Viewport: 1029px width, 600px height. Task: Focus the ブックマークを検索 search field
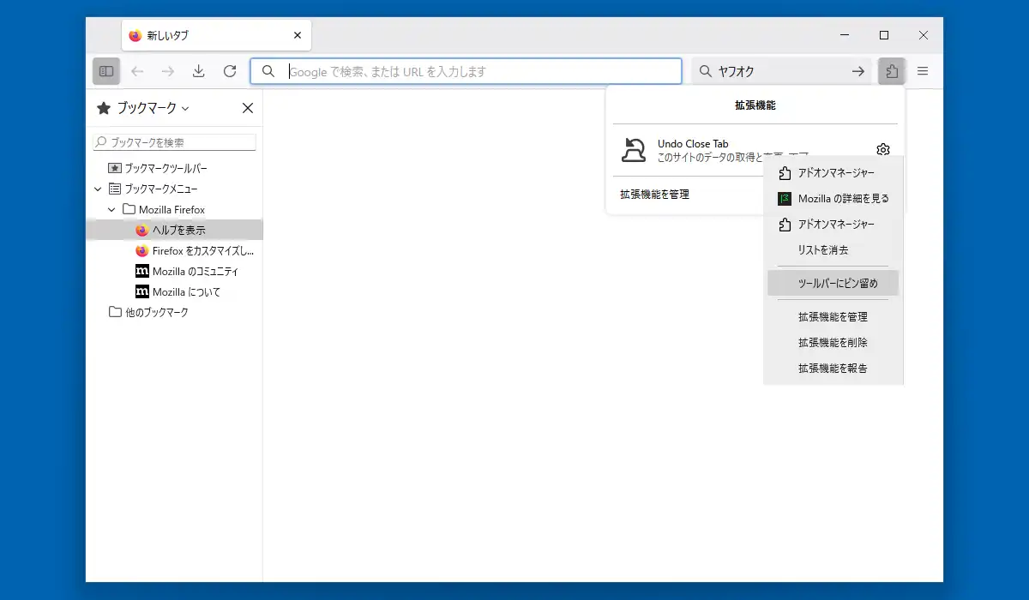(174, 142)
